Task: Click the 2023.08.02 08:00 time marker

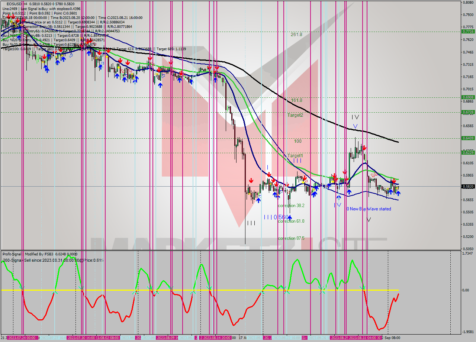Action: point(107,338)
